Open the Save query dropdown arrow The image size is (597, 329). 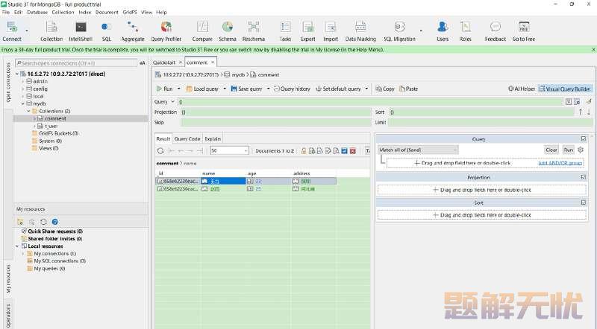pos(268,89)
